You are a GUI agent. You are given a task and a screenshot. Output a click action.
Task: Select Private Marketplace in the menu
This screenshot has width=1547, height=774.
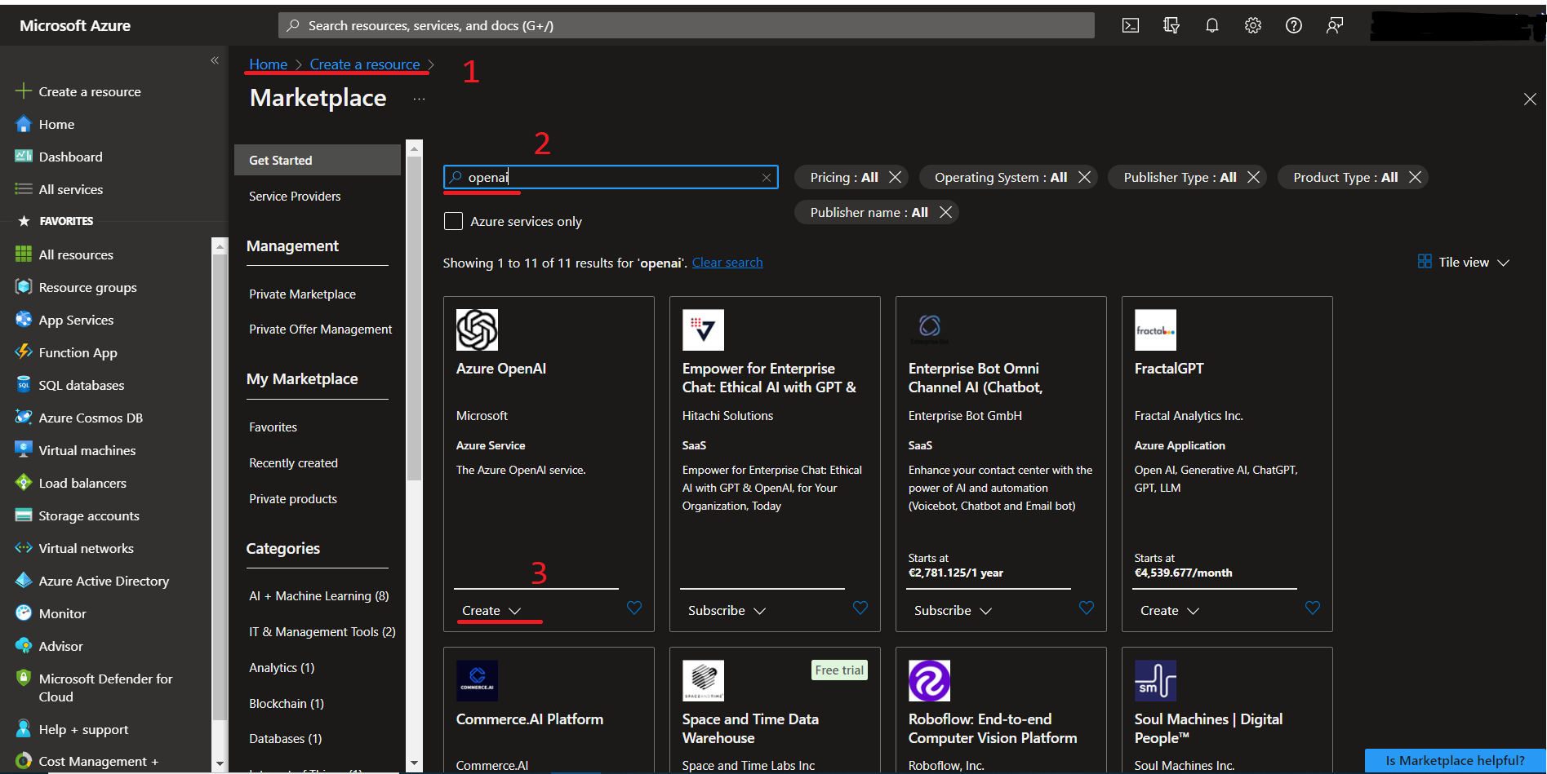(x=302, y=294)
